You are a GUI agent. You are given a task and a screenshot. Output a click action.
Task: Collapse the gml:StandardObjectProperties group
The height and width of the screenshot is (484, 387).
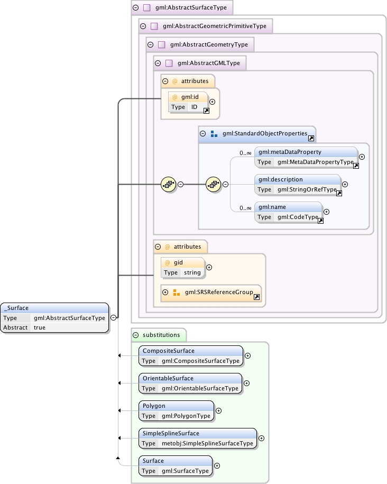203,134
